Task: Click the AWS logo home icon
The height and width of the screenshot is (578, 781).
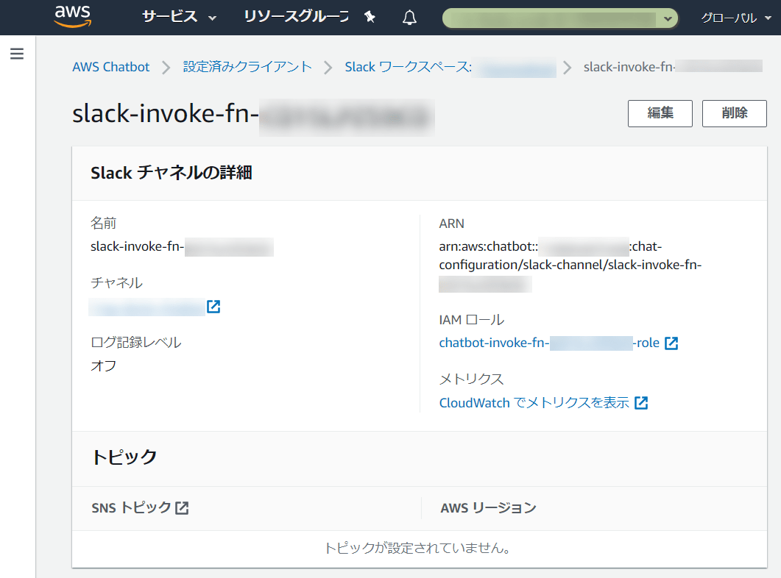Action: point(73,17)
